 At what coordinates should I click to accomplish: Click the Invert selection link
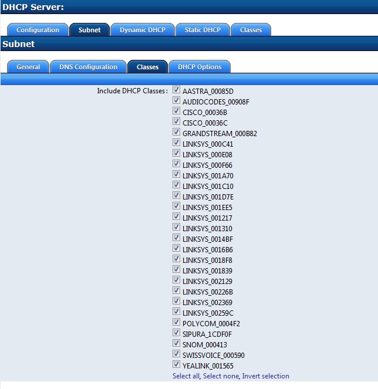click(x=265, y=376)
